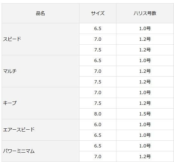Select the パワーミニマム product name cell
Image resolution: width=174 pixels, height=162 pixels.
pyautogui.click(x=41, y=151)
